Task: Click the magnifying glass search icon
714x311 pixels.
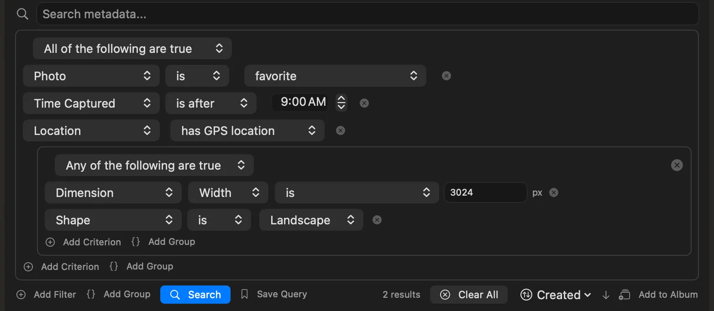Action: coord(22,14)
